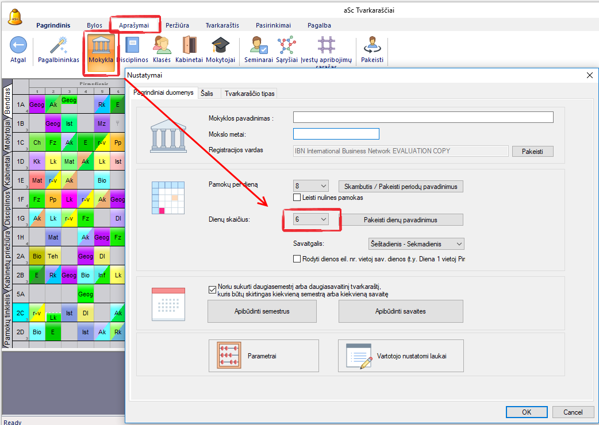Open the Tvarkaraštis ribbon menu
Screen dimensions: 599x425
point(222,25)
